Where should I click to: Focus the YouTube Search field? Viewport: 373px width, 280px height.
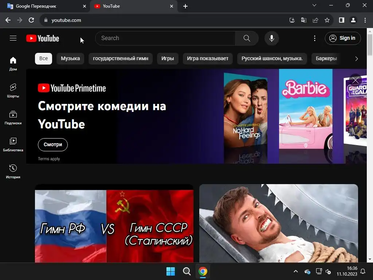[165, 38]
